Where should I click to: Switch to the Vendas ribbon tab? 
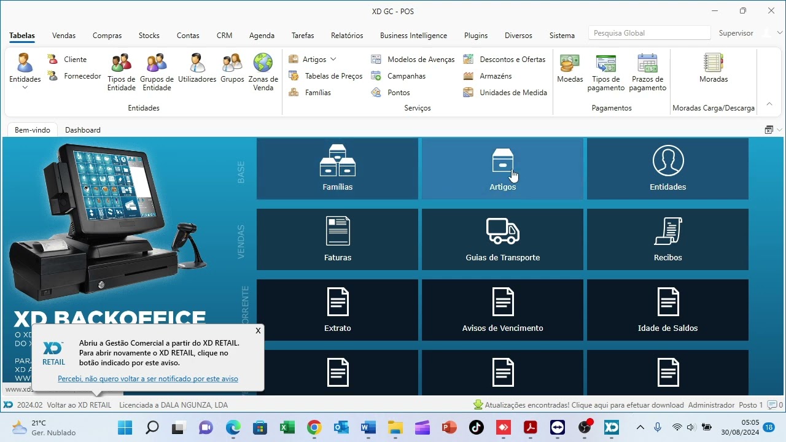point(64,36)
